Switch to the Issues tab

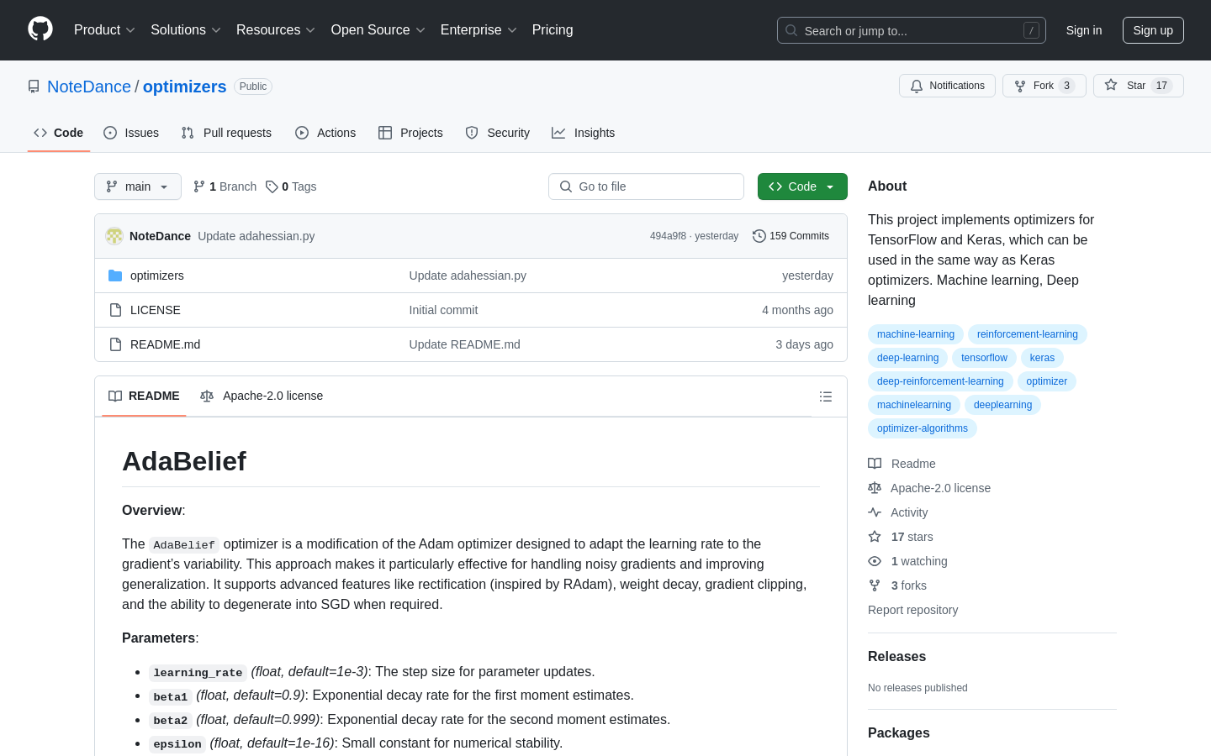[x=131, y=133]
